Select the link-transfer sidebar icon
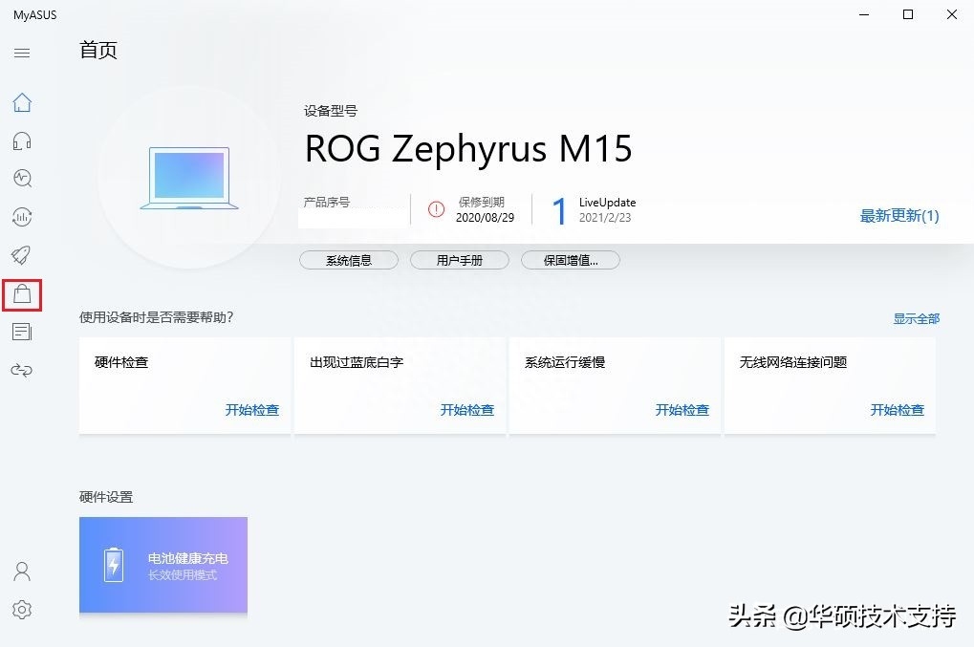 [x=21, y=370]
